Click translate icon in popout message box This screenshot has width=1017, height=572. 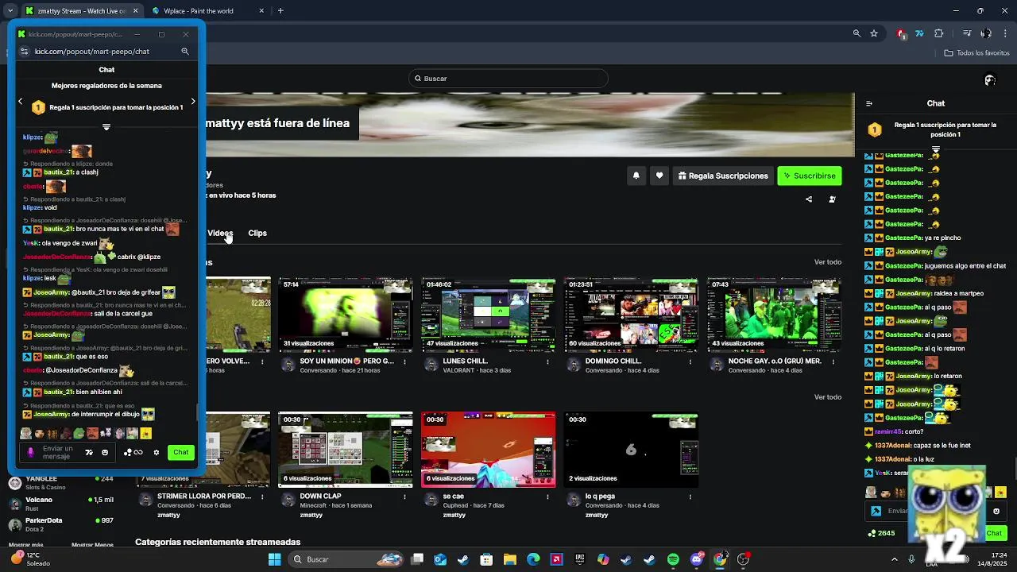pos(89,453)
